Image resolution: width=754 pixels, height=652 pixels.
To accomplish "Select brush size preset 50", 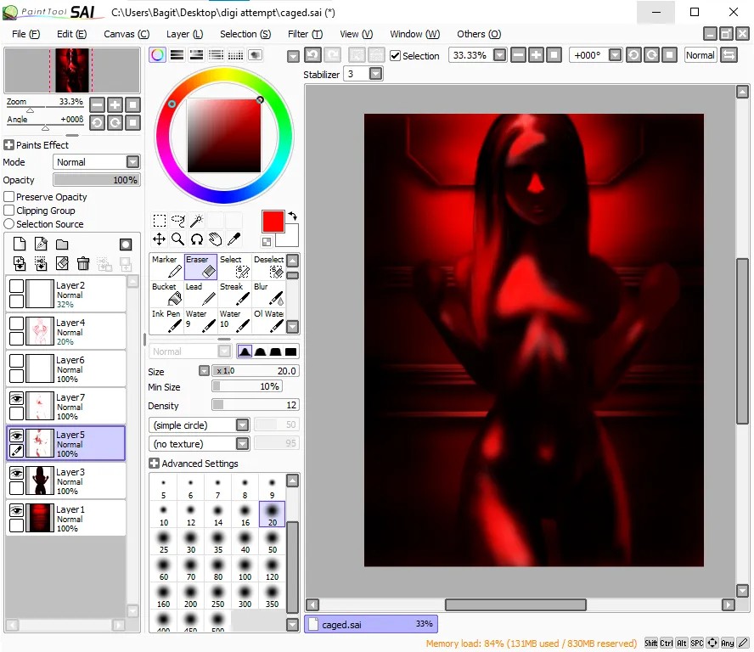I will pos(273,542).
